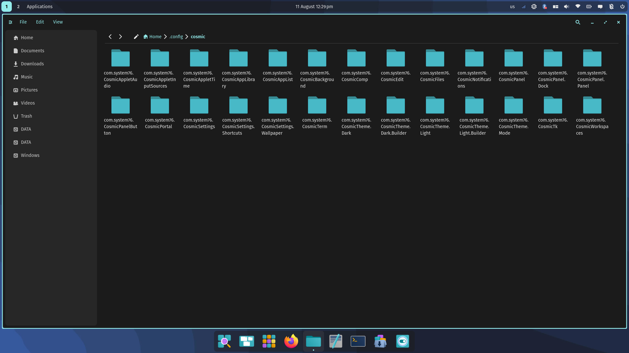The height and width of the screenshot is (353, 629).
Task: Select the CosmicTk folder
Action: point(553,112)
